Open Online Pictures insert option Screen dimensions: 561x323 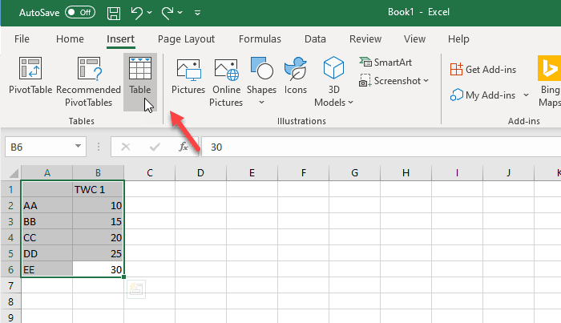[x=226, y=81]
